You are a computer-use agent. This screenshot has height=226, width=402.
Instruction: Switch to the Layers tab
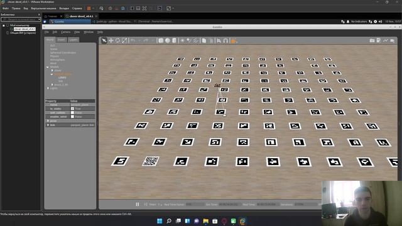73,40
